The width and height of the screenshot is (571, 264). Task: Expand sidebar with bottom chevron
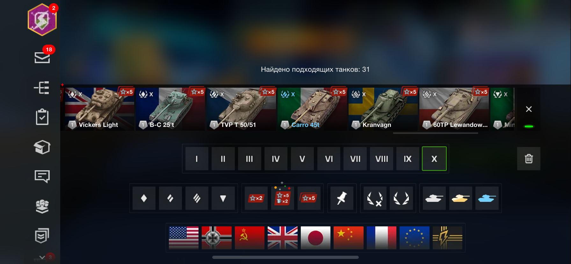pos(42,257)
